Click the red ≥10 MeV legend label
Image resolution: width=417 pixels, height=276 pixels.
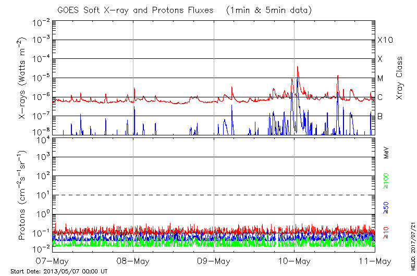(x=386, y=231)
